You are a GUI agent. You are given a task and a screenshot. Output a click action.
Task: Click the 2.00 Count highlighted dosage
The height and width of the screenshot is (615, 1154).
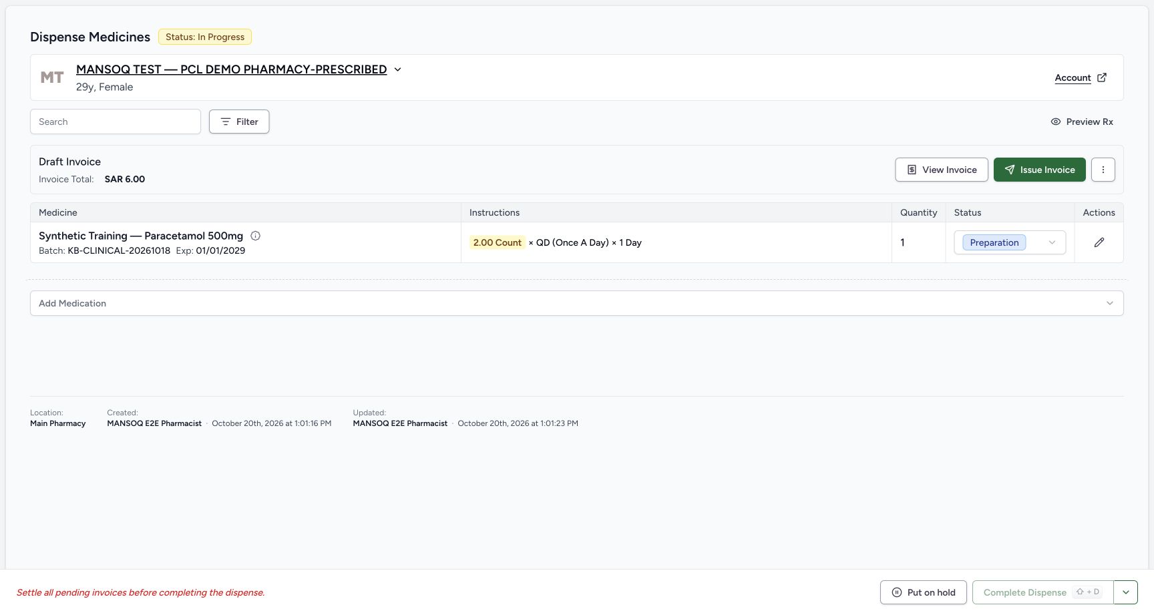click(x=497, y=242)
